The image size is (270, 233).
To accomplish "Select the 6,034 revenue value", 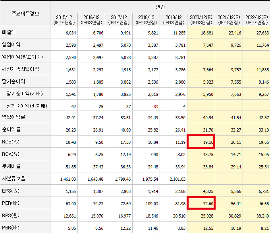I will coord(71,33).
